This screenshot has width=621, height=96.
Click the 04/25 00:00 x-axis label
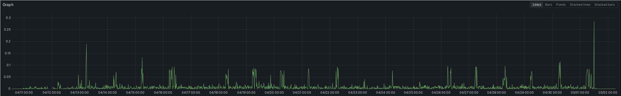(x=413, y=92)
